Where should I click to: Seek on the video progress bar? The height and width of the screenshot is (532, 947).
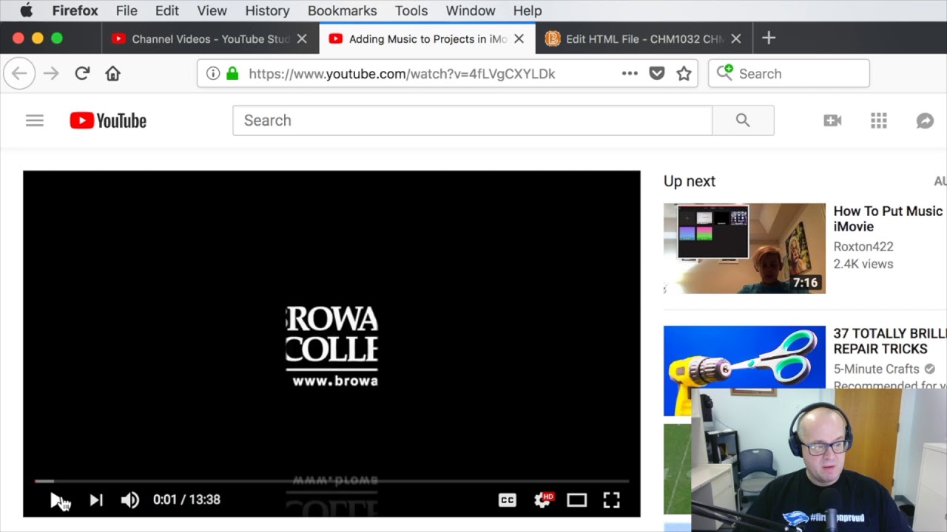pos(331,481)
